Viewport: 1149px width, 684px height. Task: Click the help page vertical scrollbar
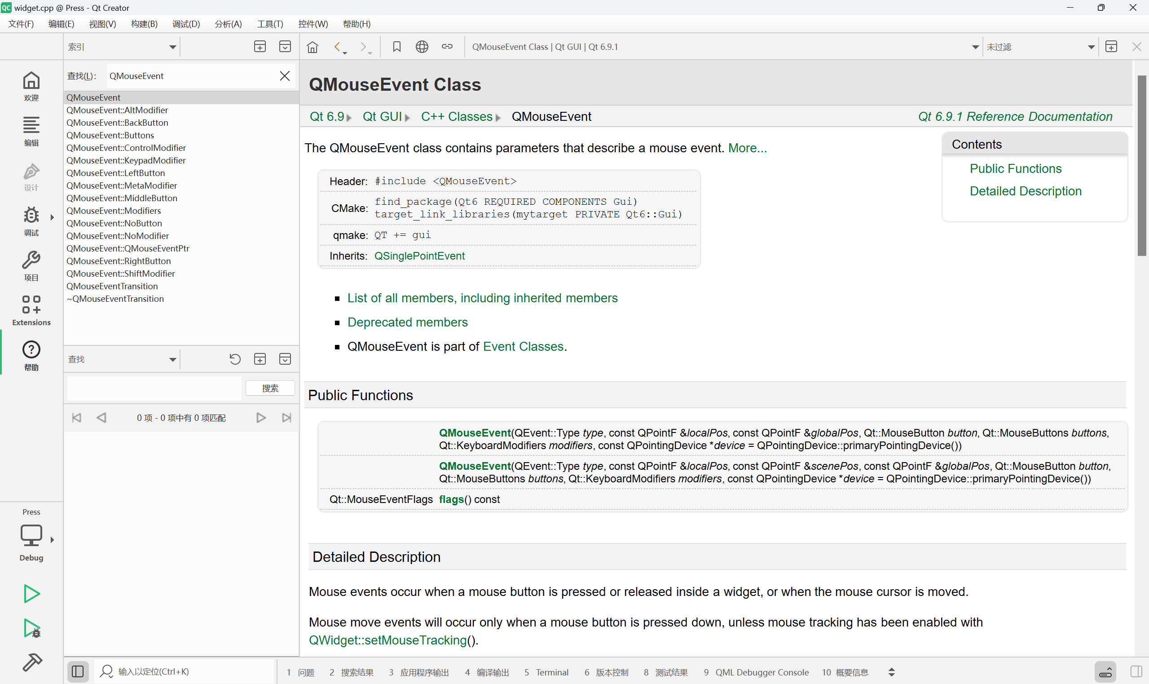click(x=1141, y=166)
